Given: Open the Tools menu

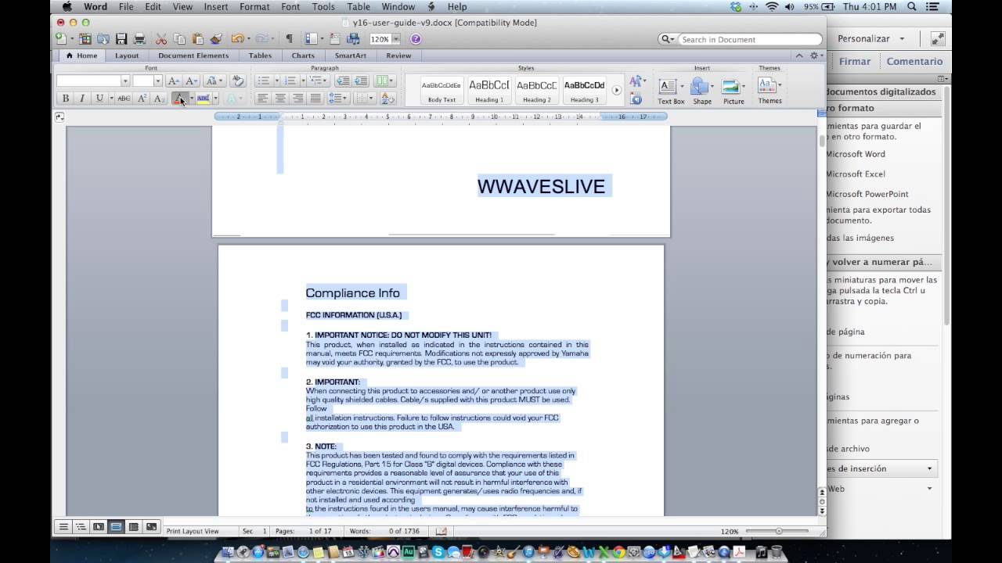Looking at the screenshot, I should [x=323, y=6].
